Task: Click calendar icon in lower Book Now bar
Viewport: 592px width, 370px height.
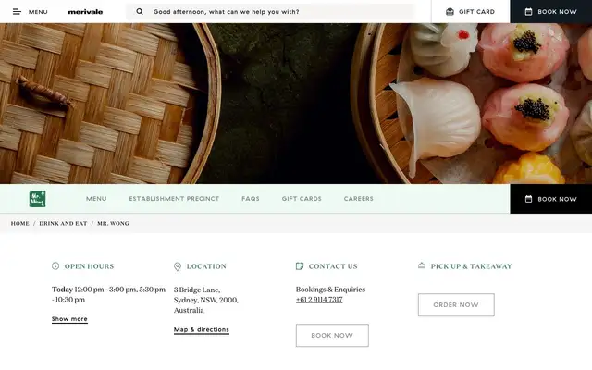Action: [x=528, y=199]
